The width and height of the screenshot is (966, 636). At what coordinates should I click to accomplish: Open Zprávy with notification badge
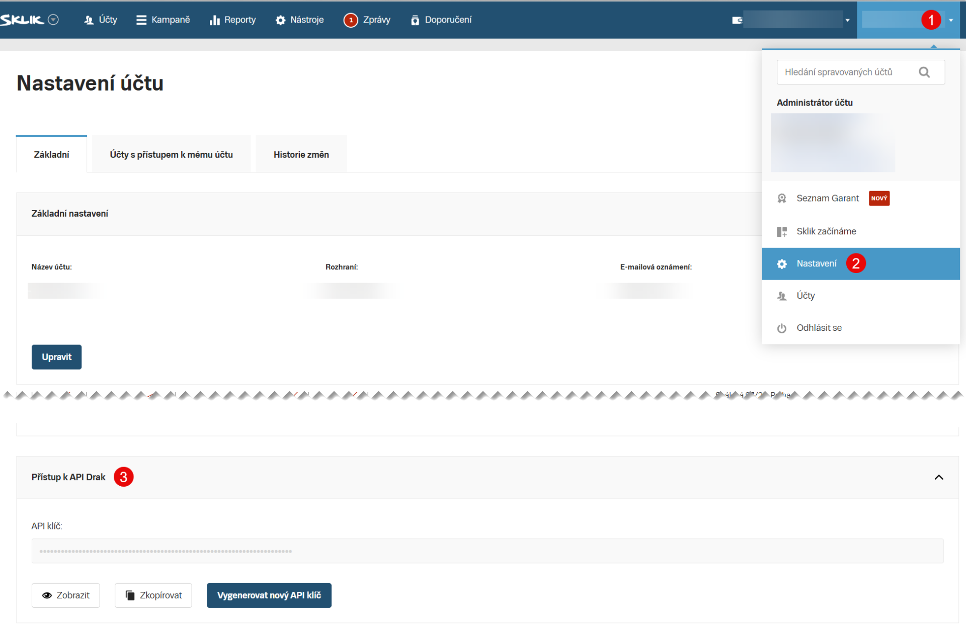pos(367,20)
